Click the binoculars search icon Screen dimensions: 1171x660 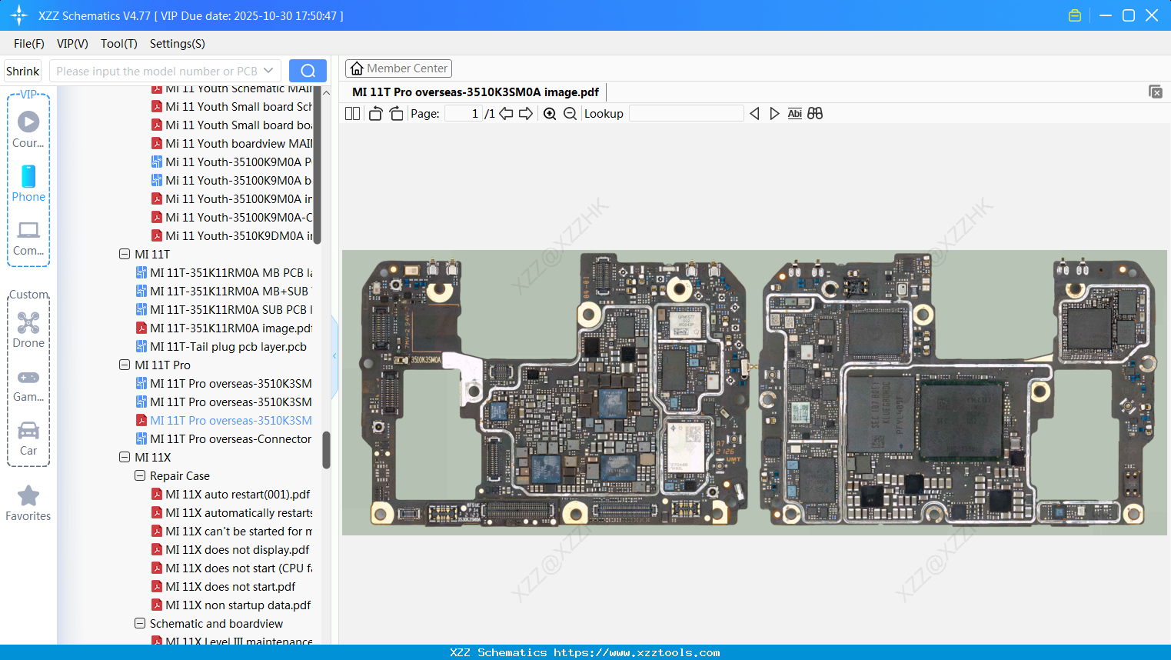click(x=815, y=113)
